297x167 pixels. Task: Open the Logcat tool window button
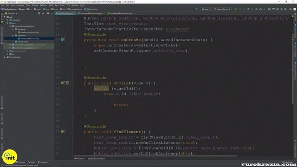click(43, 162)
